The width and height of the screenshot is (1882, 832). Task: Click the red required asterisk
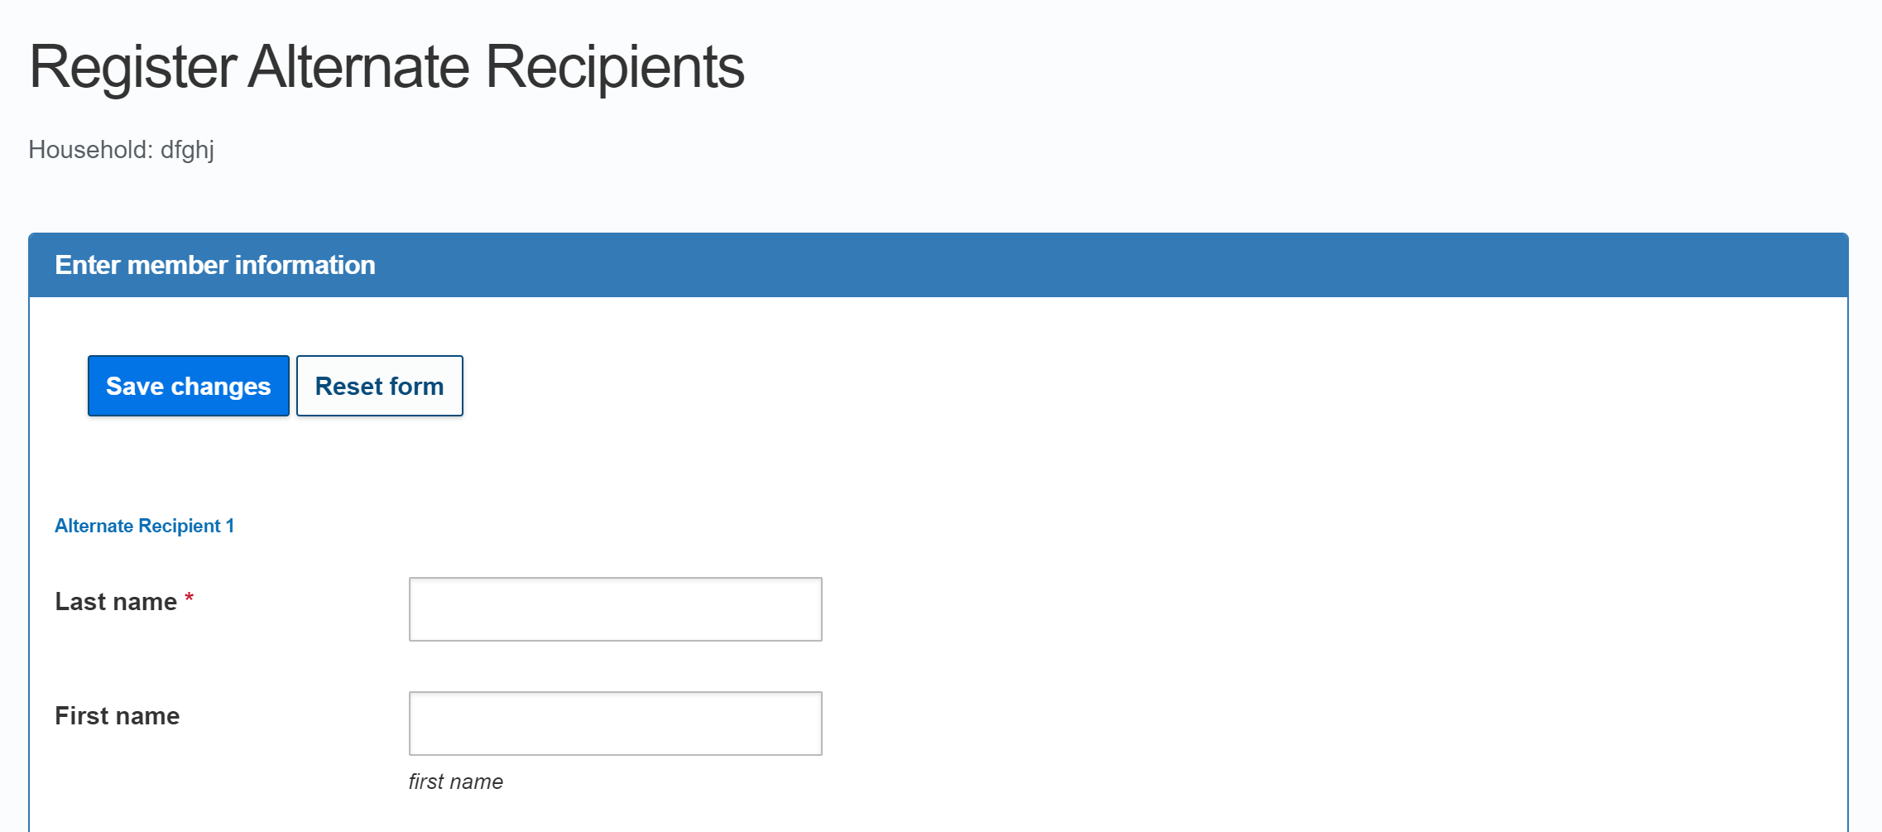pyautogui.click(x=189, y=598)
